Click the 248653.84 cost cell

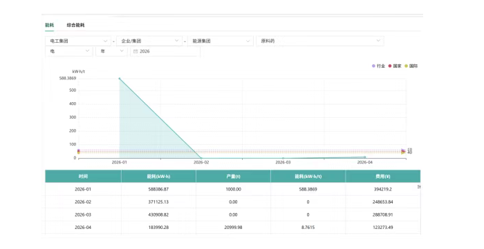383,202
